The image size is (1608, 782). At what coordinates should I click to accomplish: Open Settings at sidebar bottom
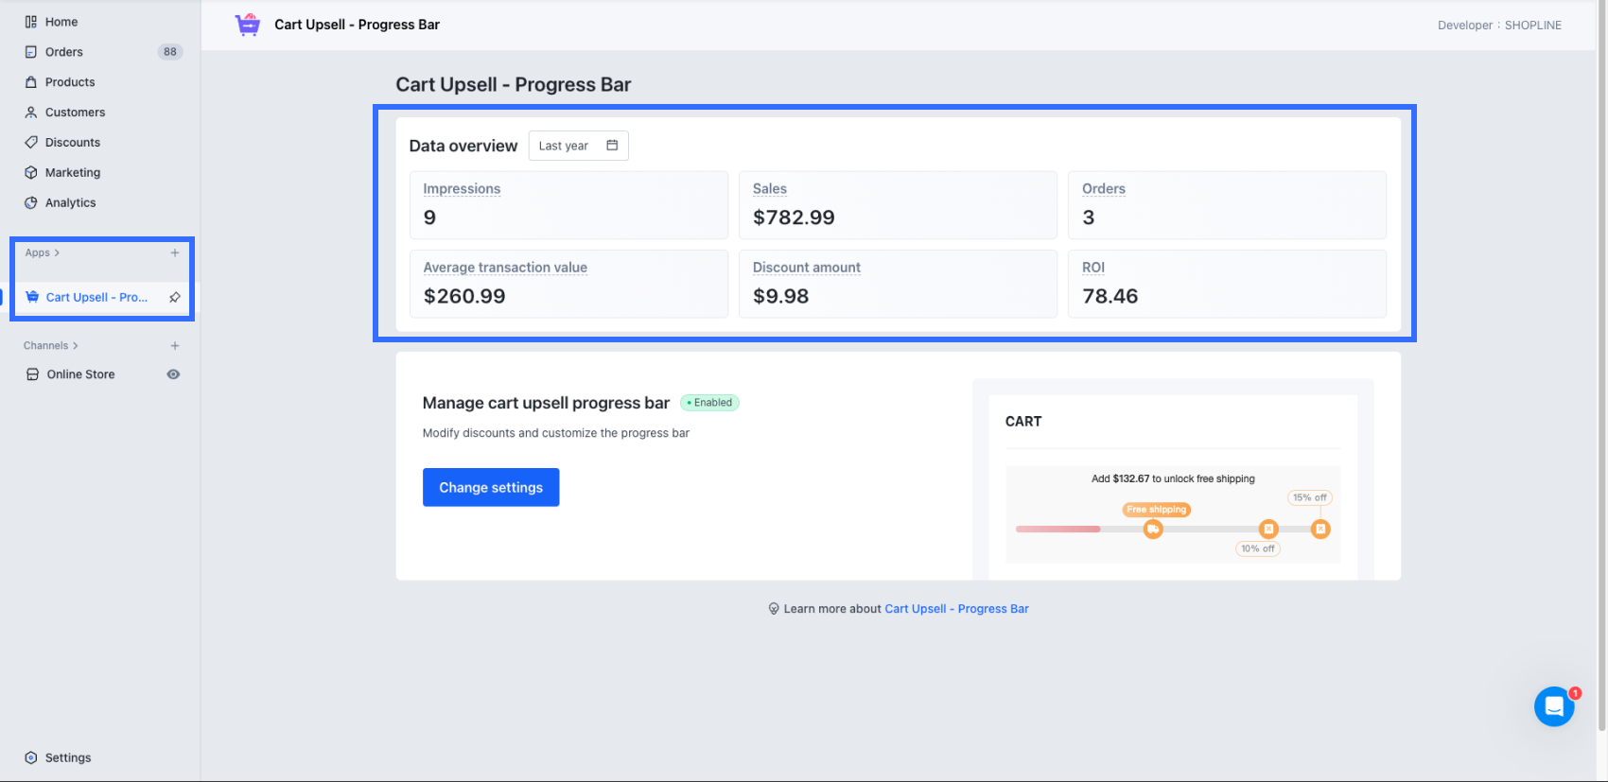click(x=68, y=757)
